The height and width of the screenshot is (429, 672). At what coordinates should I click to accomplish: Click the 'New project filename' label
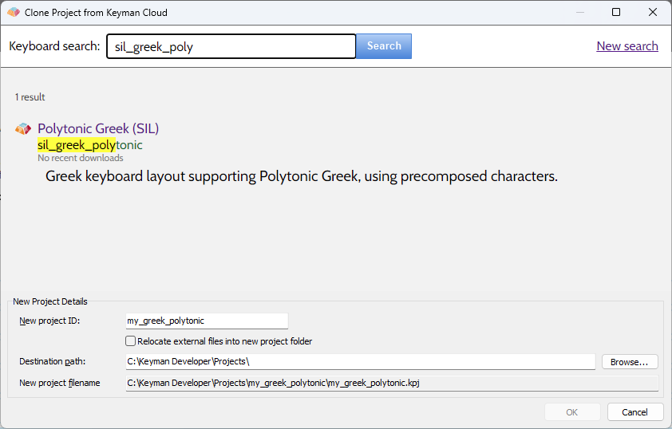point(60,383)
